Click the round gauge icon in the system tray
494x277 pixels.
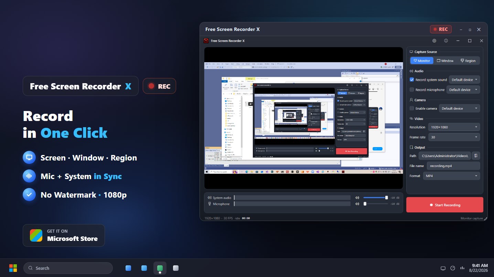coord(453,268)
